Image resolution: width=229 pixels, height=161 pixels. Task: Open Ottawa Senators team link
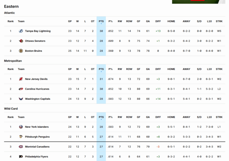point(35,41)
